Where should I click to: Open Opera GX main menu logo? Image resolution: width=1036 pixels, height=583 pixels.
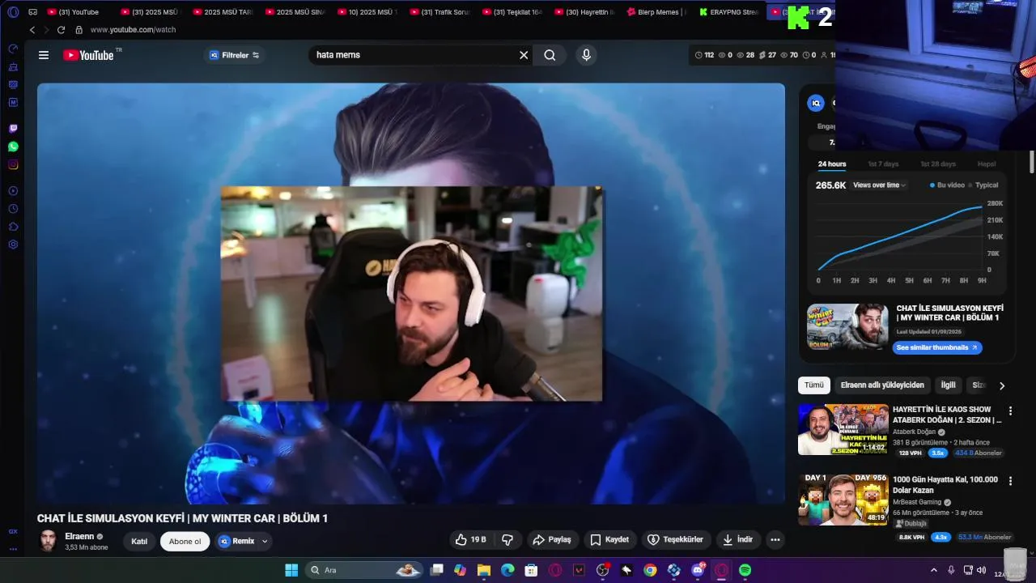pos(13,12)
